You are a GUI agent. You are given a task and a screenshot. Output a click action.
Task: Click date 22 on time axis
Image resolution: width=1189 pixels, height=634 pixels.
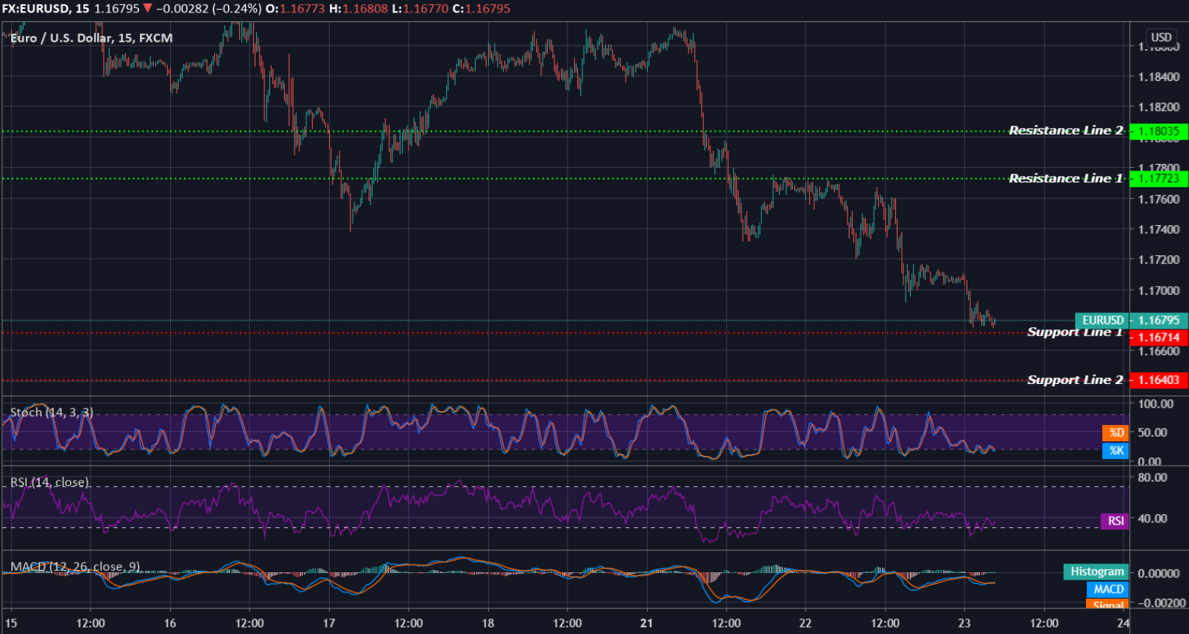point(805,623)
